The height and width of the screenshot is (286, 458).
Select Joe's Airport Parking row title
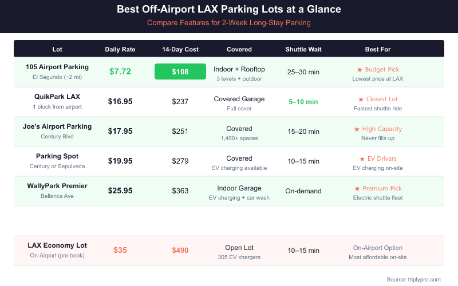pos(57,126)
